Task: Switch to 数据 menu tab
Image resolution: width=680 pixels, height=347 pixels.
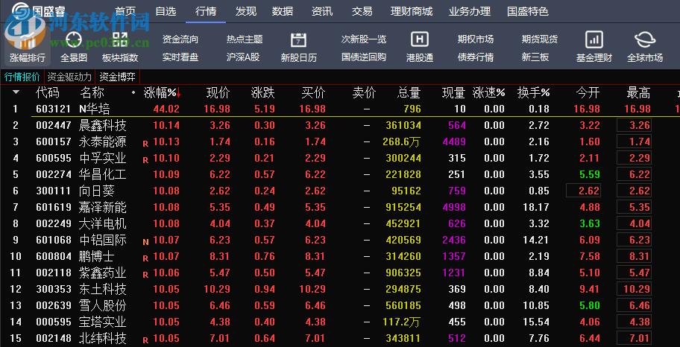Action: coord(283,11)
